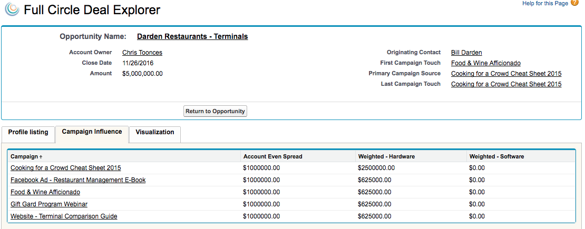Open Cooking for a Crowd Cheat Sheet 2015 in table
Screen dimensions: 585x229
(x=66, y=168)
